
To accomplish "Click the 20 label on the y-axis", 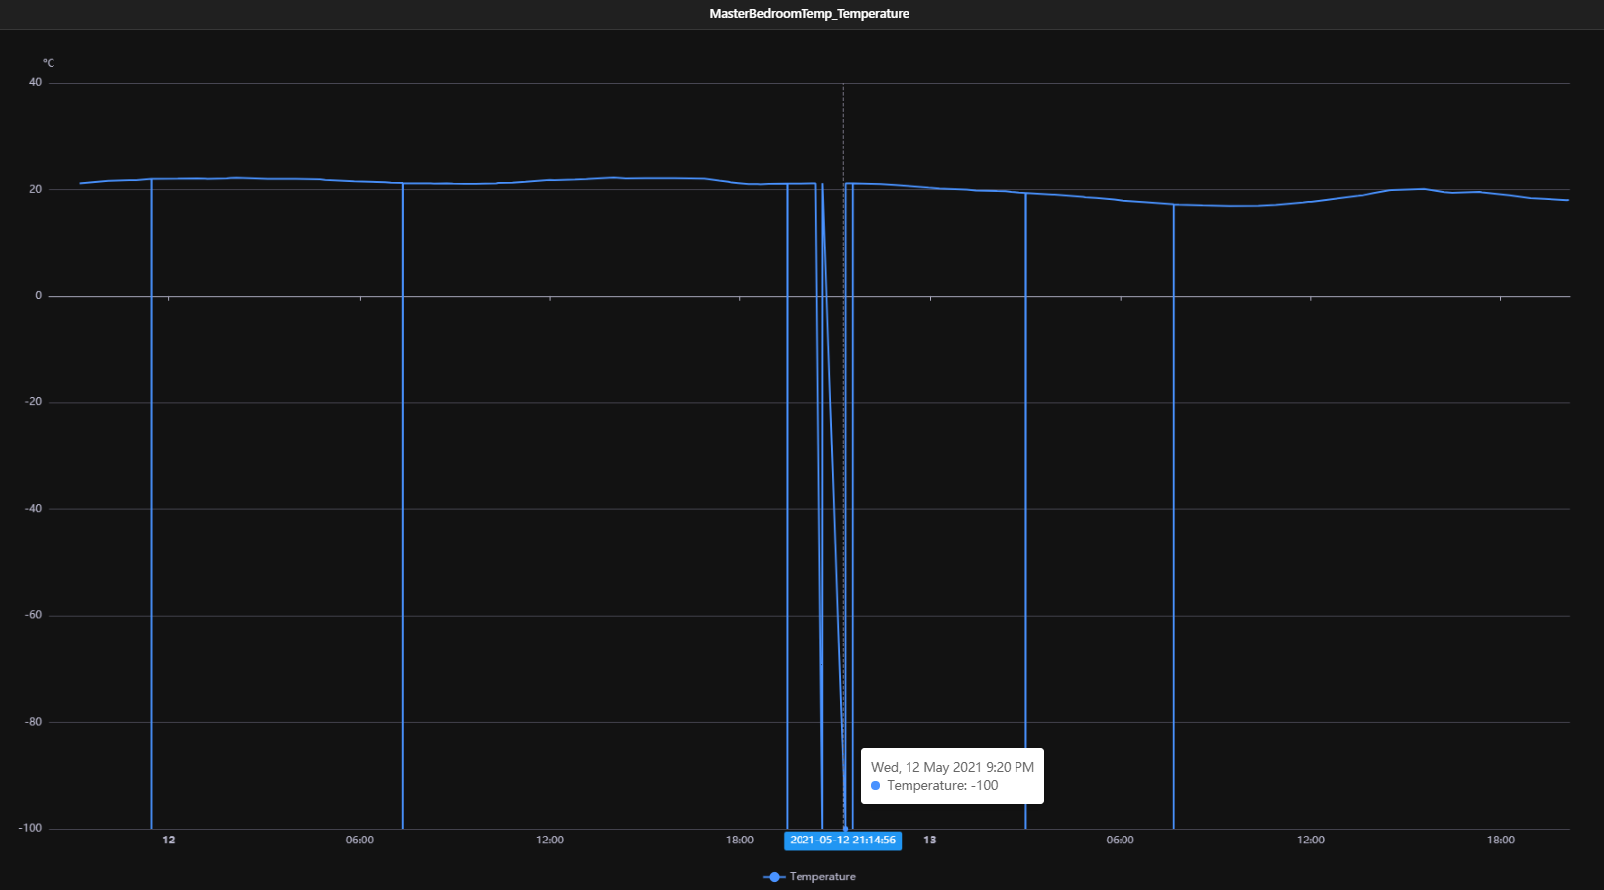I will click(36, 189).
